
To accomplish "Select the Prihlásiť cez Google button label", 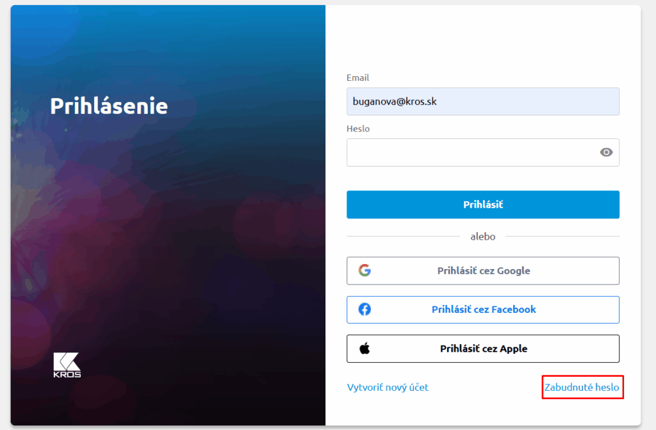I will point(484,270).
